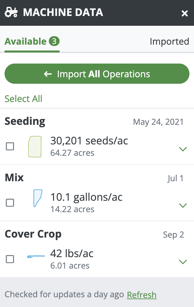Check the Cover Crop operation checkbox

pyautogui.click(x=10, y=259)
